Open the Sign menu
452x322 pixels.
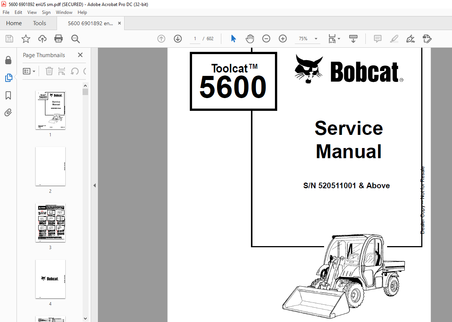(46, 12)
